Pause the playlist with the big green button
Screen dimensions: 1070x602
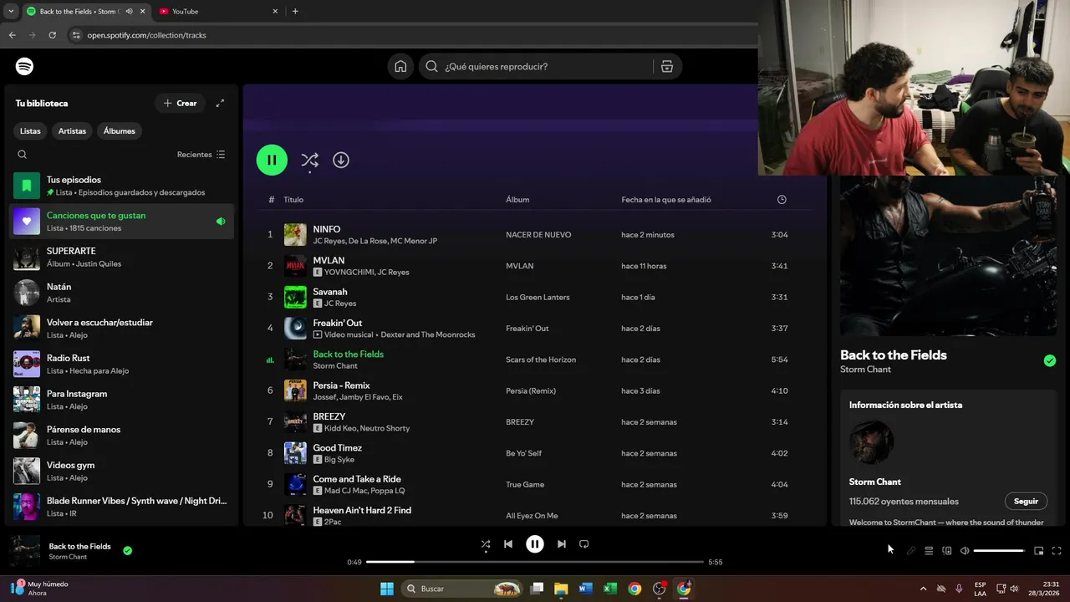[272, 160]
